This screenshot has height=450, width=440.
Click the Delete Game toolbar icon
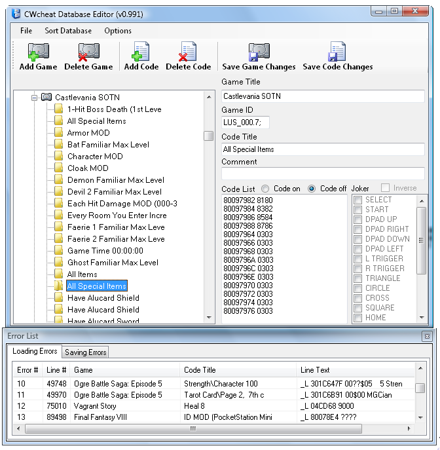point(88,52)
